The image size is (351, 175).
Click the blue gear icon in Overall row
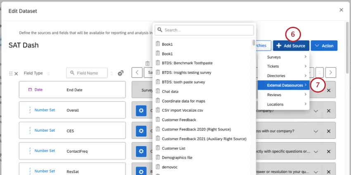click(x=141, y=110)
